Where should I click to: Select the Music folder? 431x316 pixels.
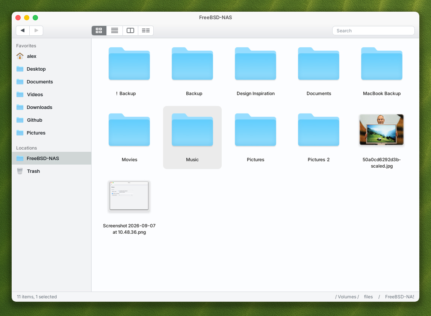[x=192, y=130]
